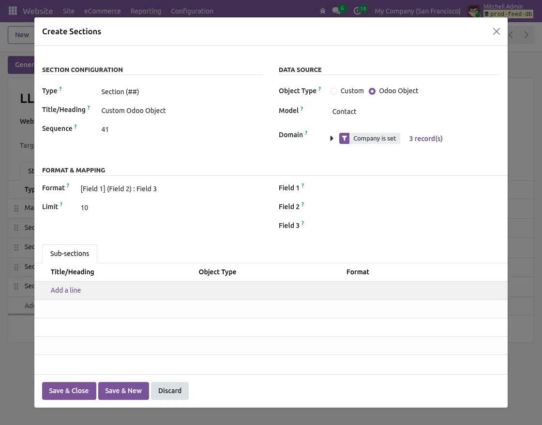The width and height of the screenshot is (542, 425).
Task: Open the debug bug icon
Action: tap(323, 11)
